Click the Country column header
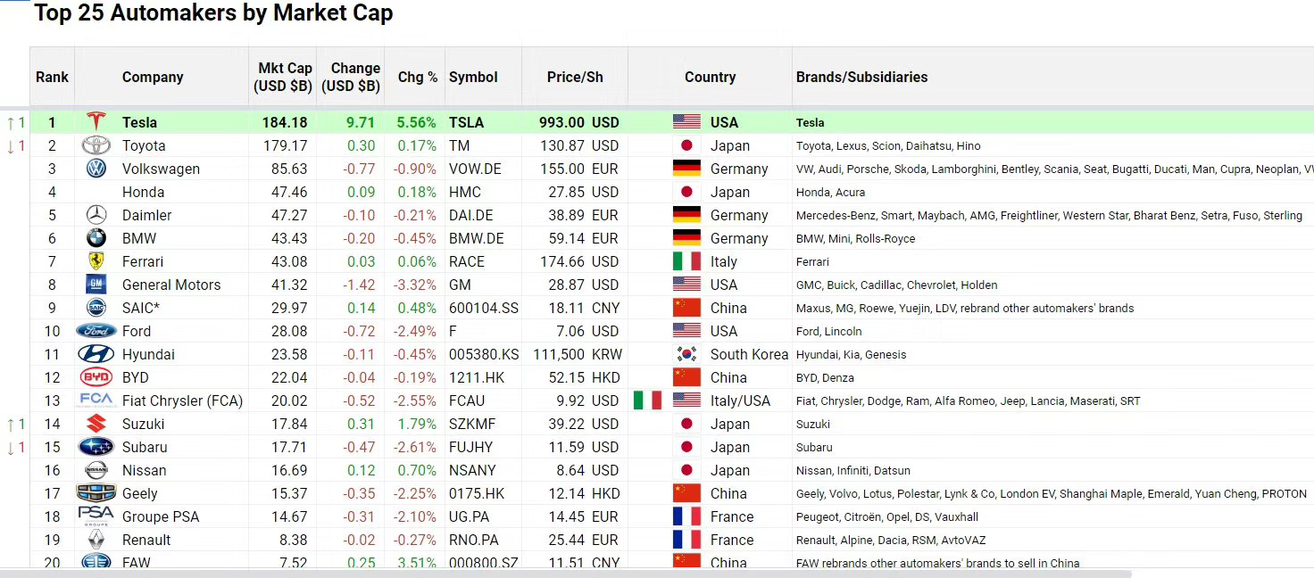The height and width of the screenshot is (578, 1314). point(710,77)
